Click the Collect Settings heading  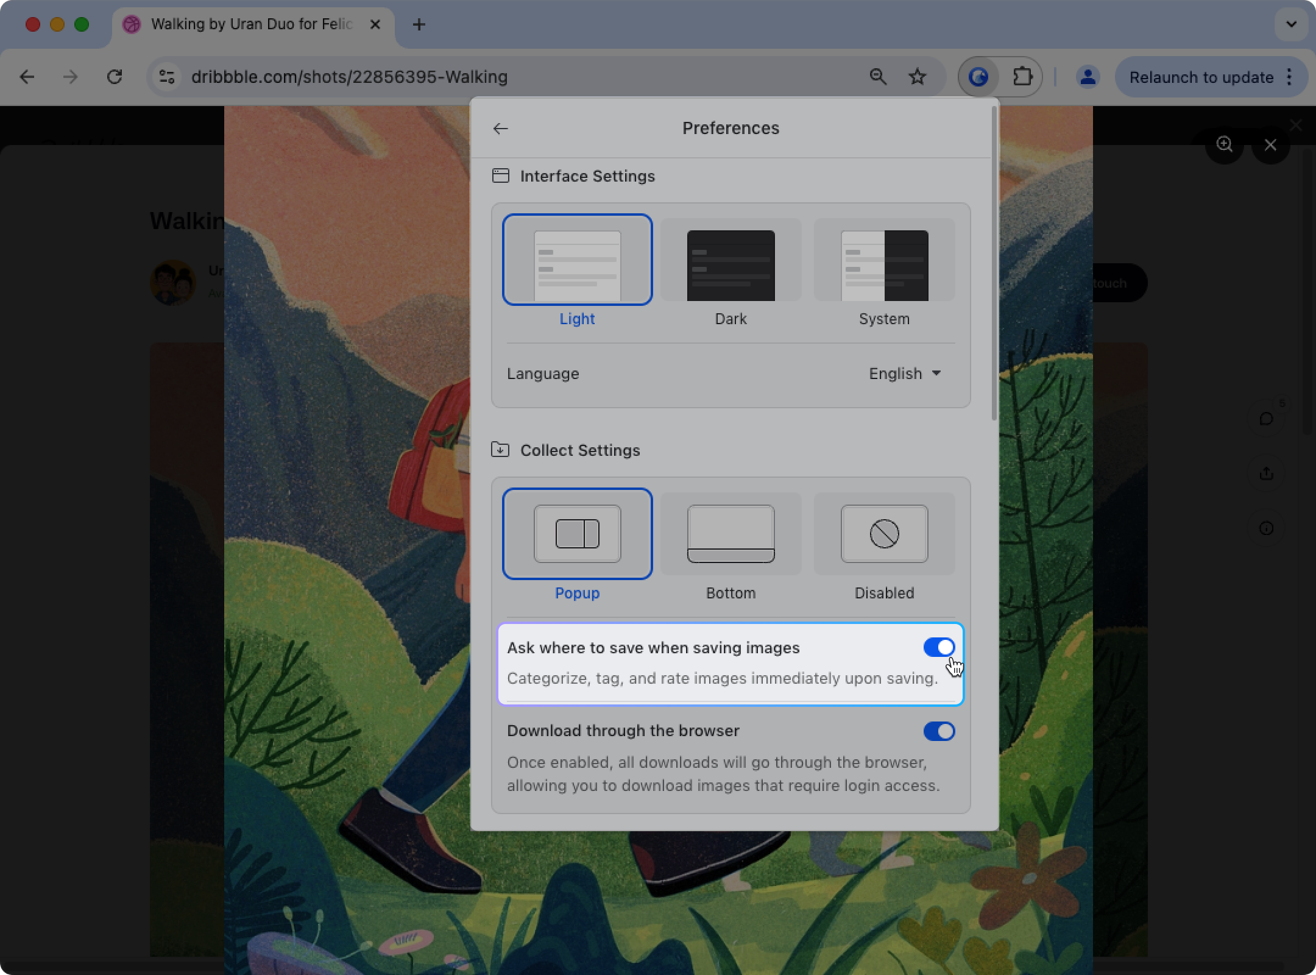pos(580,450)
